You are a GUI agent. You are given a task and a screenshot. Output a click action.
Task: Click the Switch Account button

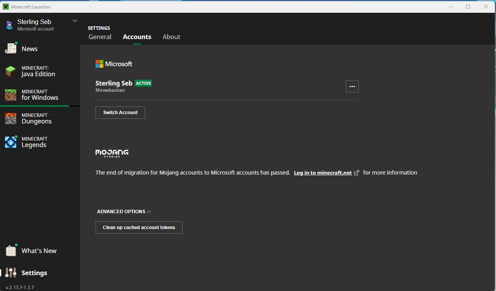(x=120, y=113)
